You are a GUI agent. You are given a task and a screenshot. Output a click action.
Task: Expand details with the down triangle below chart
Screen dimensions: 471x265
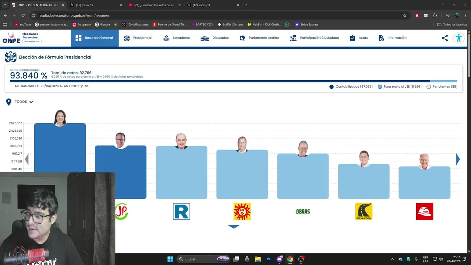click(234, 226)
